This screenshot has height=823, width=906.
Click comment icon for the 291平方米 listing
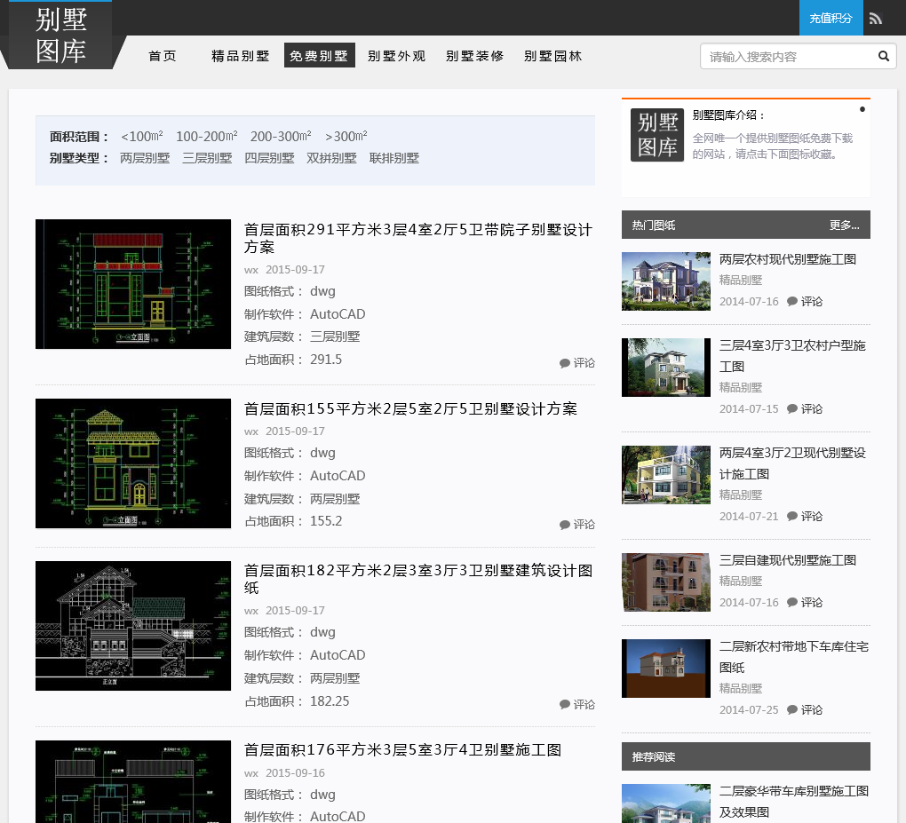coord(565,363)
